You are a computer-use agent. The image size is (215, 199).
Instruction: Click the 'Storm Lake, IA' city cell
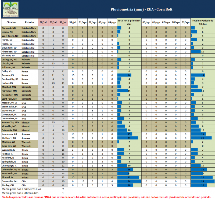(x=11, y=107)
